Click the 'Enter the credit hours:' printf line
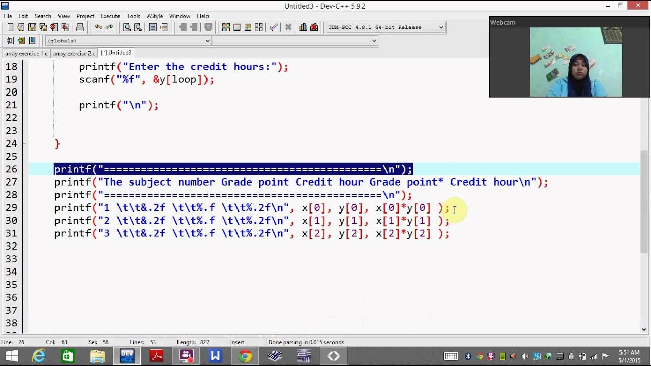 pyautogui.click(x=184, y=67)
